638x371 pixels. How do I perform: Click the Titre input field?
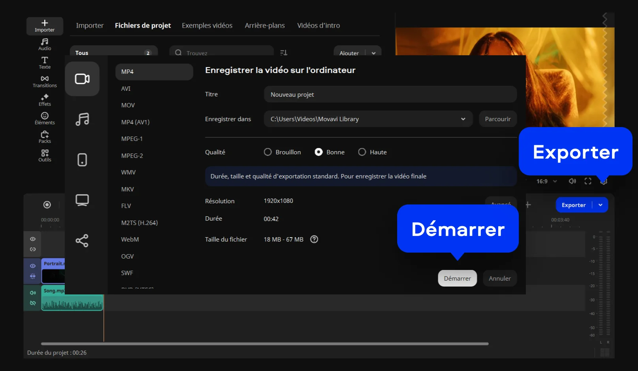click(390, 94)
